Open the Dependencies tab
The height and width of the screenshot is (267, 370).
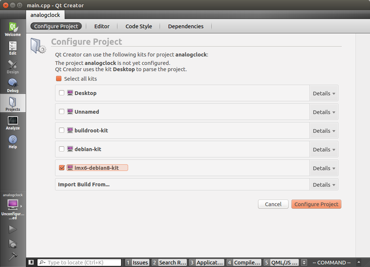coord(185,26)
